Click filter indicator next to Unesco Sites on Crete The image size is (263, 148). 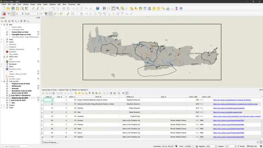coord(38,32)
